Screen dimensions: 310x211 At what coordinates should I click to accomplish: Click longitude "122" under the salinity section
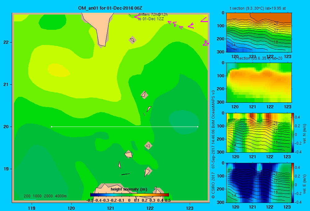click(270, 107)
